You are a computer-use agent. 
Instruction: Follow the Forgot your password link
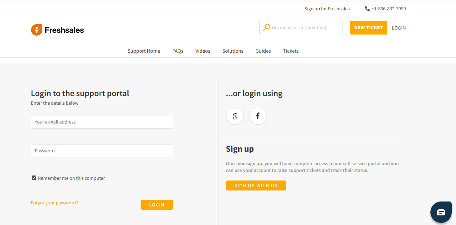54,203
